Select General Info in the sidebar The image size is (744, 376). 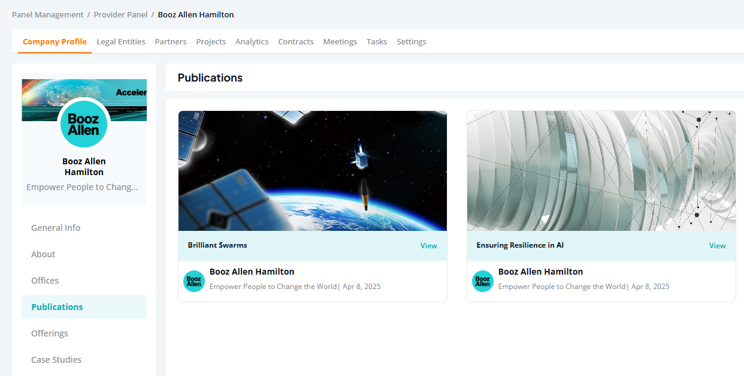[x=84, y=228]
